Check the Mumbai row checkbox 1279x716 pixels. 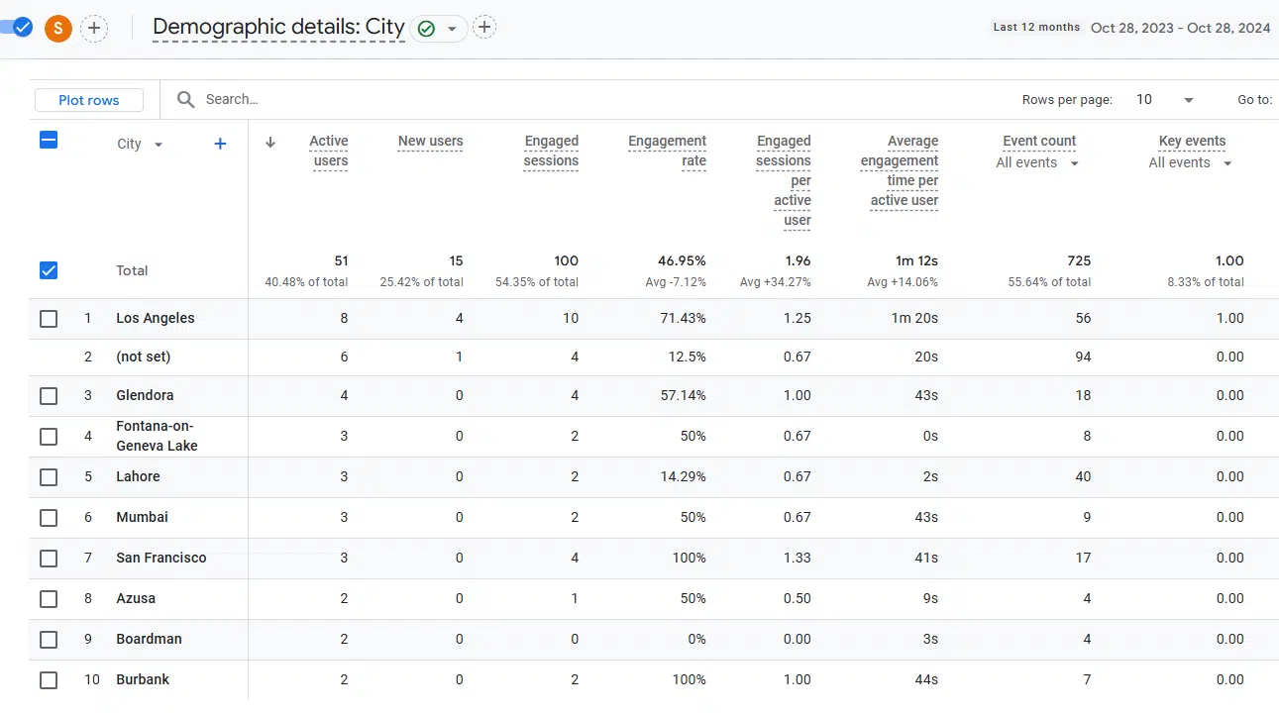coord(49,518)
